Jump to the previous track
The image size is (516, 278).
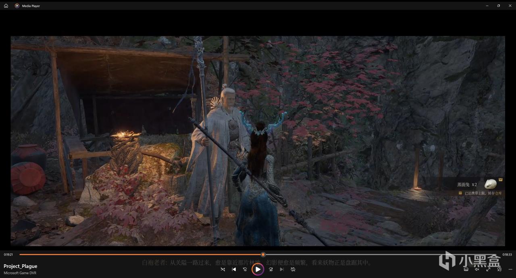(x=234, y=269)
